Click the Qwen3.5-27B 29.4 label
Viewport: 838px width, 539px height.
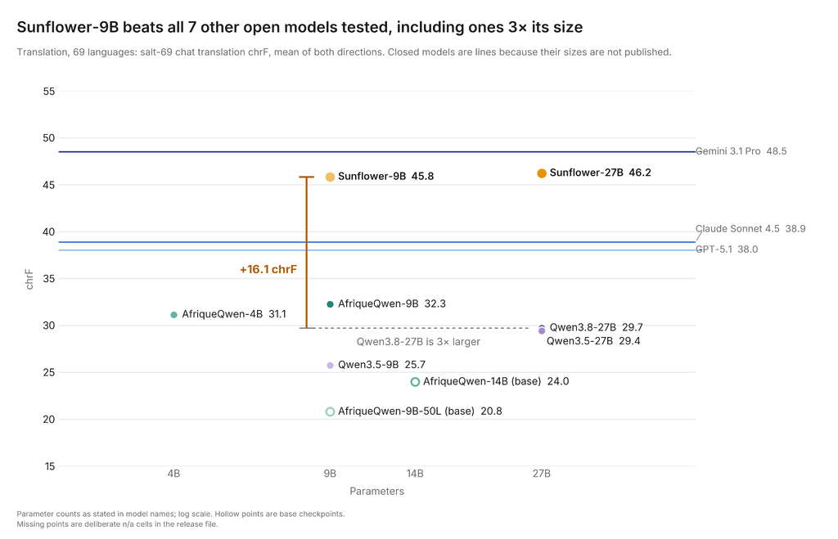(593, 341)
